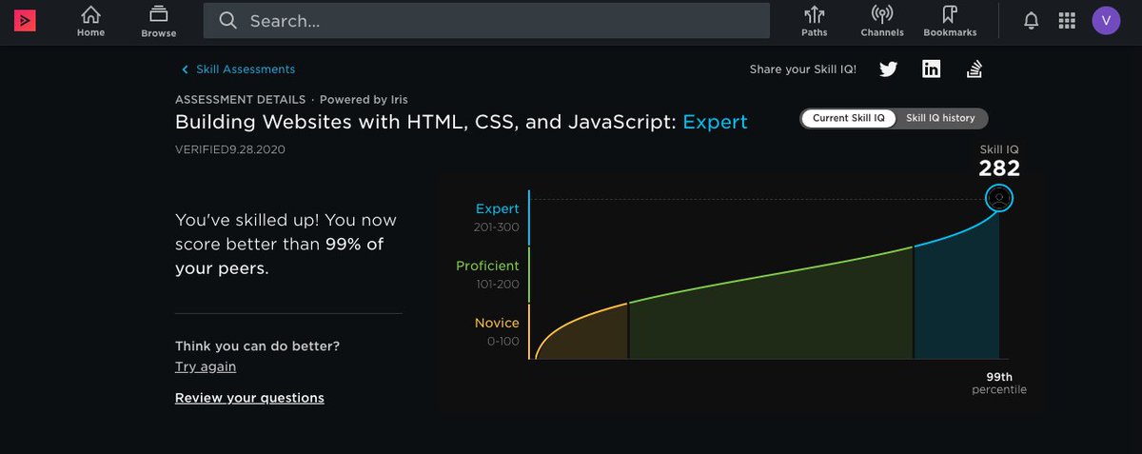This screenshot has height=454, width=1142.
Task: Share Skill IQ on Twitter
Action: [888, 69]
